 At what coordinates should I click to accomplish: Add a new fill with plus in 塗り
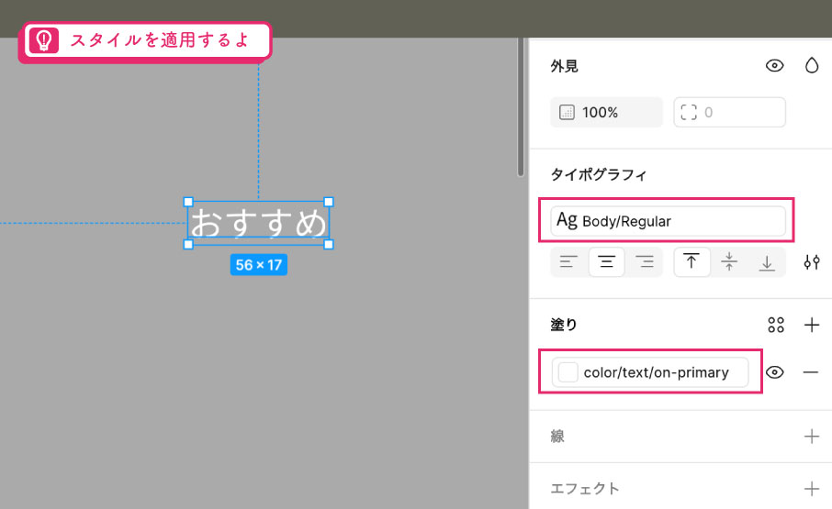pos(811,325)
